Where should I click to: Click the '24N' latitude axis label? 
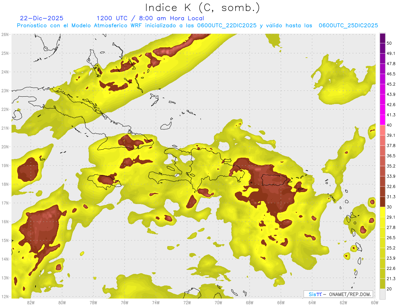pos(5,72)
